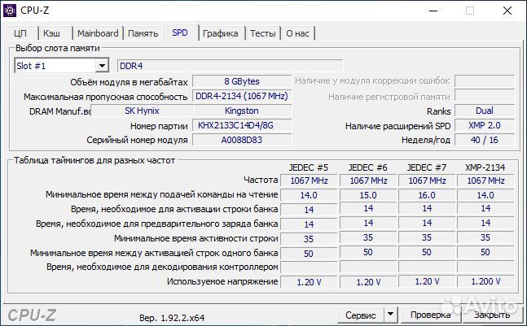
Task: Close the CPU-Z window
Action: pyautogui.click(x=507, y=11)
